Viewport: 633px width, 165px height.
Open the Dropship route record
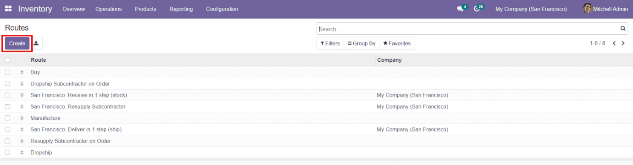pos(41,152)
